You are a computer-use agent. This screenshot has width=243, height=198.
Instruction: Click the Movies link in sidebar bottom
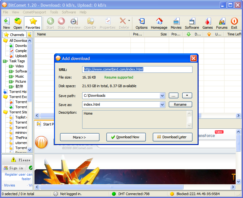(10, 185)
